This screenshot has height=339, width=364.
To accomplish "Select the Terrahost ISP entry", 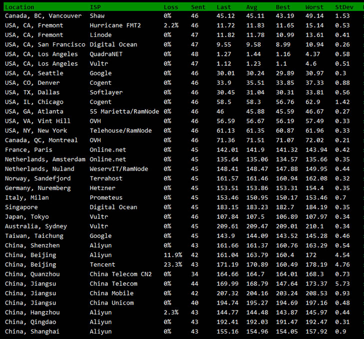I will [x=106, y=178].
